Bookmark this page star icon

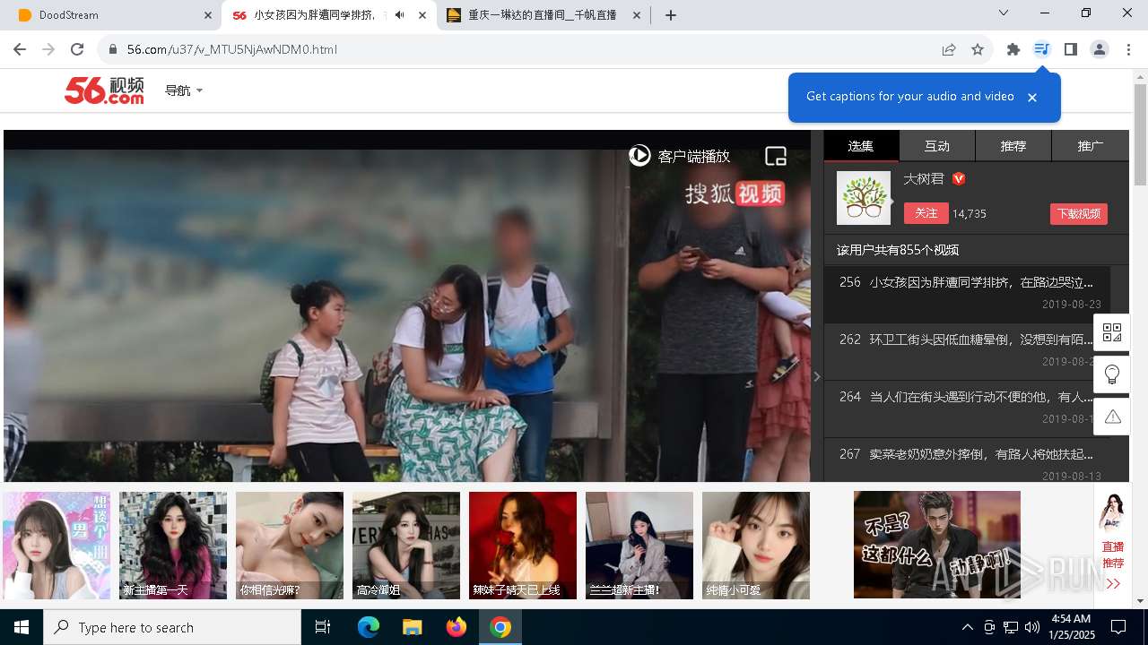(x=978, y=49)
